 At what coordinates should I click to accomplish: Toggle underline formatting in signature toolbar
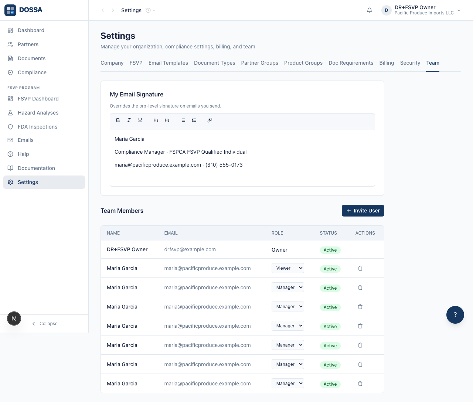[x=140, y=120]
